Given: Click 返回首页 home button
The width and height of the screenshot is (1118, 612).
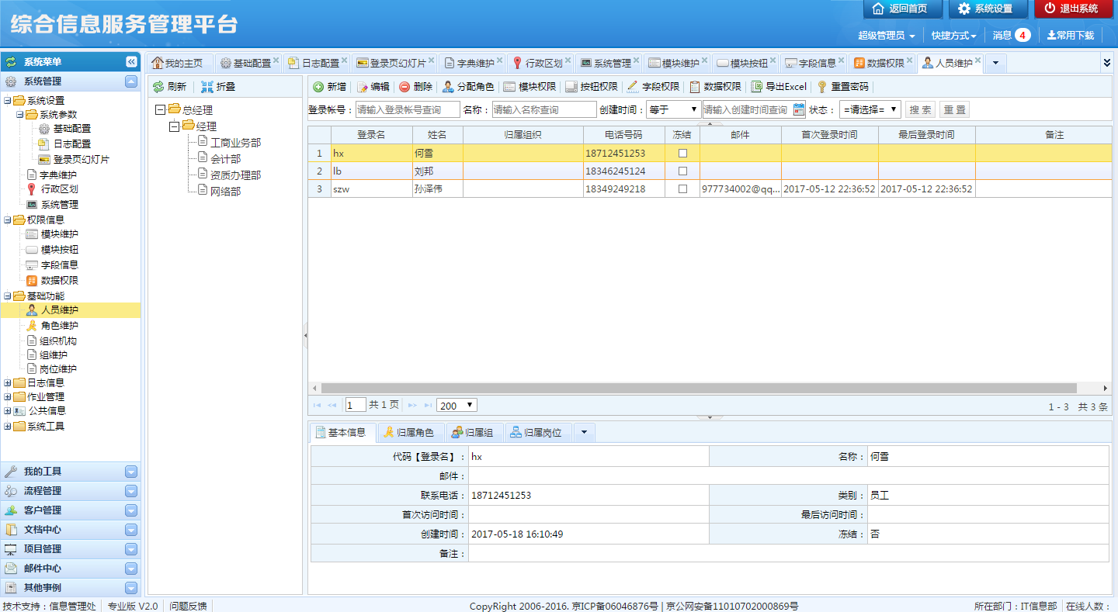Looking at the screenshot, I should tap(903, 9).
